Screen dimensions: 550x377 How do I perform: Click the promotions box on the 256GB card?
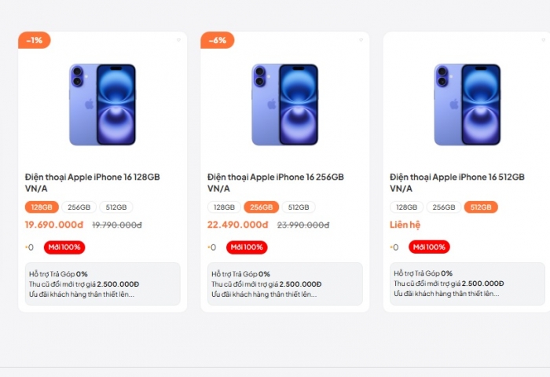(284, 284)
